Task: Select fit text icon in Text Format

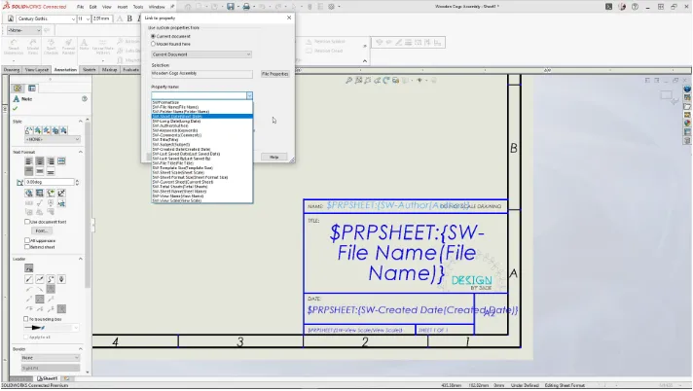Action: coord(61,161)
